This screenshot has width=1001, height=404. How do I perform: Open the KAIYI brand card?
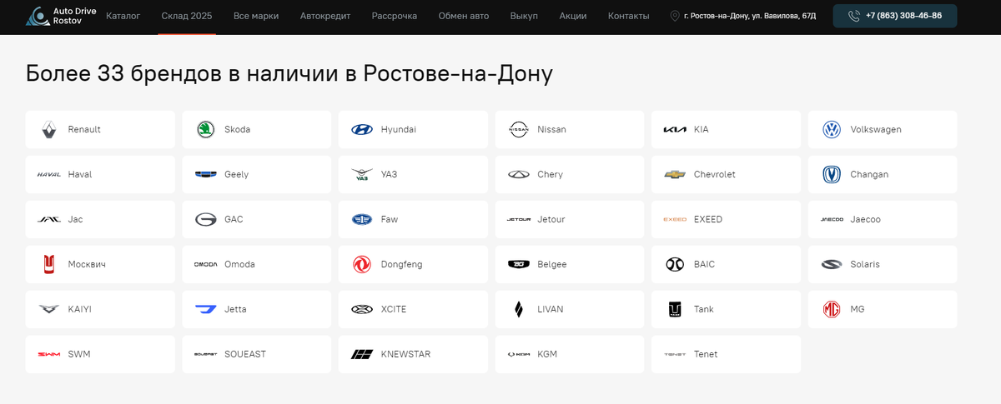point(100,310)
